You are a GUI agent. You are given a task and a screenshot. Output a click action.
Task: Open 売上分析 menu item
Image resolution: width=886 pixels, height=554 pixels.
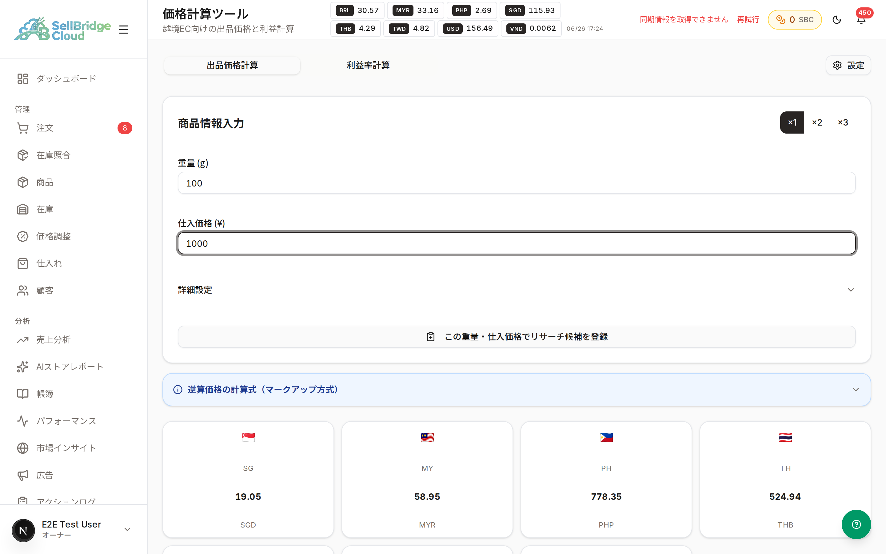click(x=73, y=340)
